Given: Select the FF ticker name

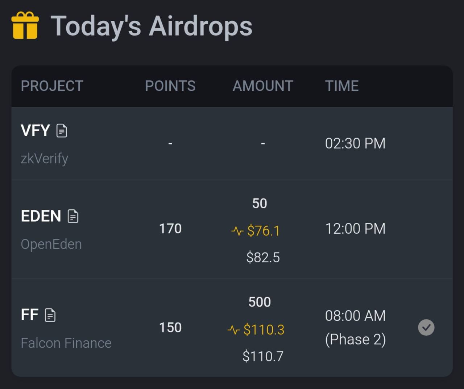Looking at the screenshot, I should (29, 315).
